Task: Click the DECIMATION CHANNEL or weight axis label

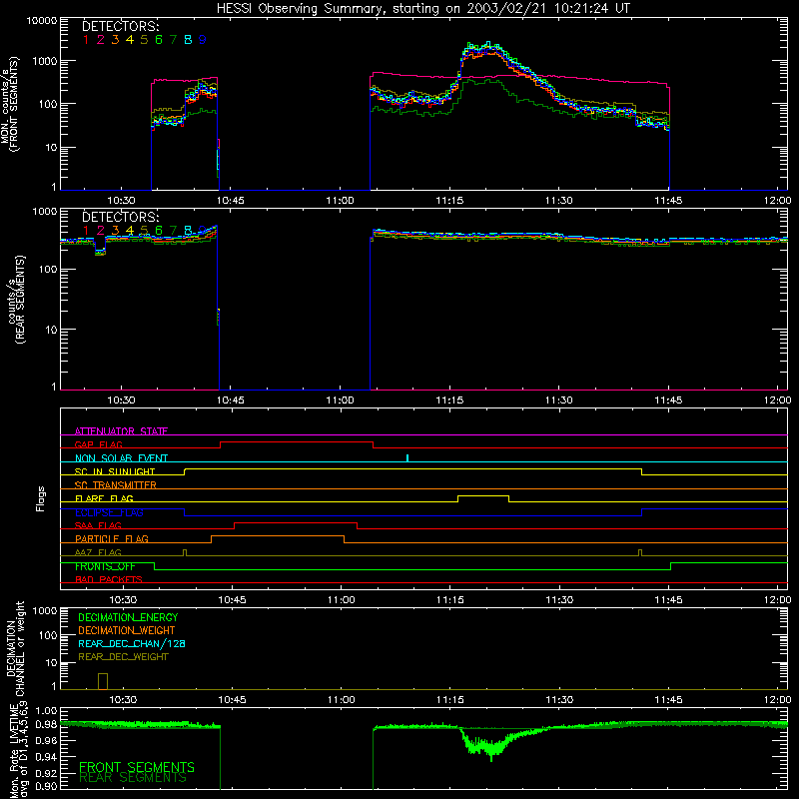Action: point(16,648)
